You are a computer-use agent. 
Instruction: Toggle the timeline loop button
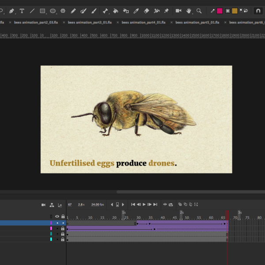pos(170,204)
